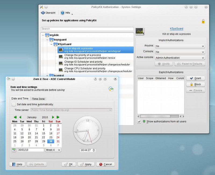Screen dimensions: 215x175
Task: Uncheck Show authorizations from all users
Action: point(139,122)
